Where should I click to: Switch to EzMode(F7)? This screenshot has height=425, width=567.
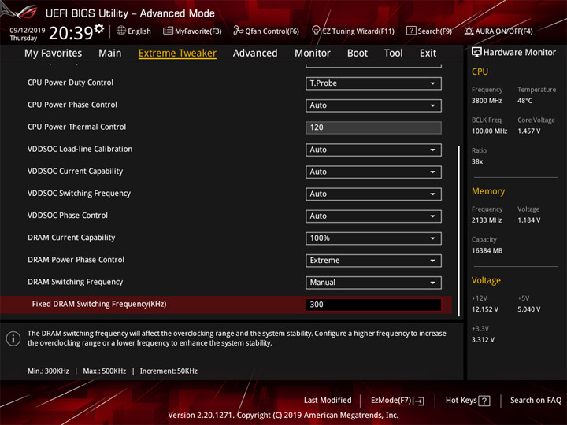click(x=397, y=401)
